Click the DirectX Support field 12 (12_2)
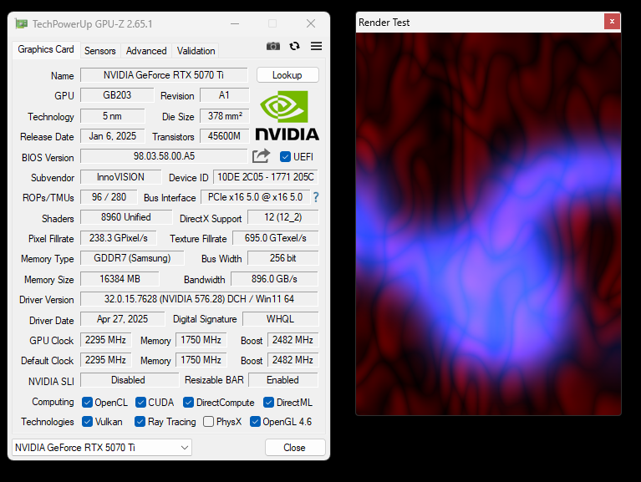Screen dimensions: 641x482 282,217
